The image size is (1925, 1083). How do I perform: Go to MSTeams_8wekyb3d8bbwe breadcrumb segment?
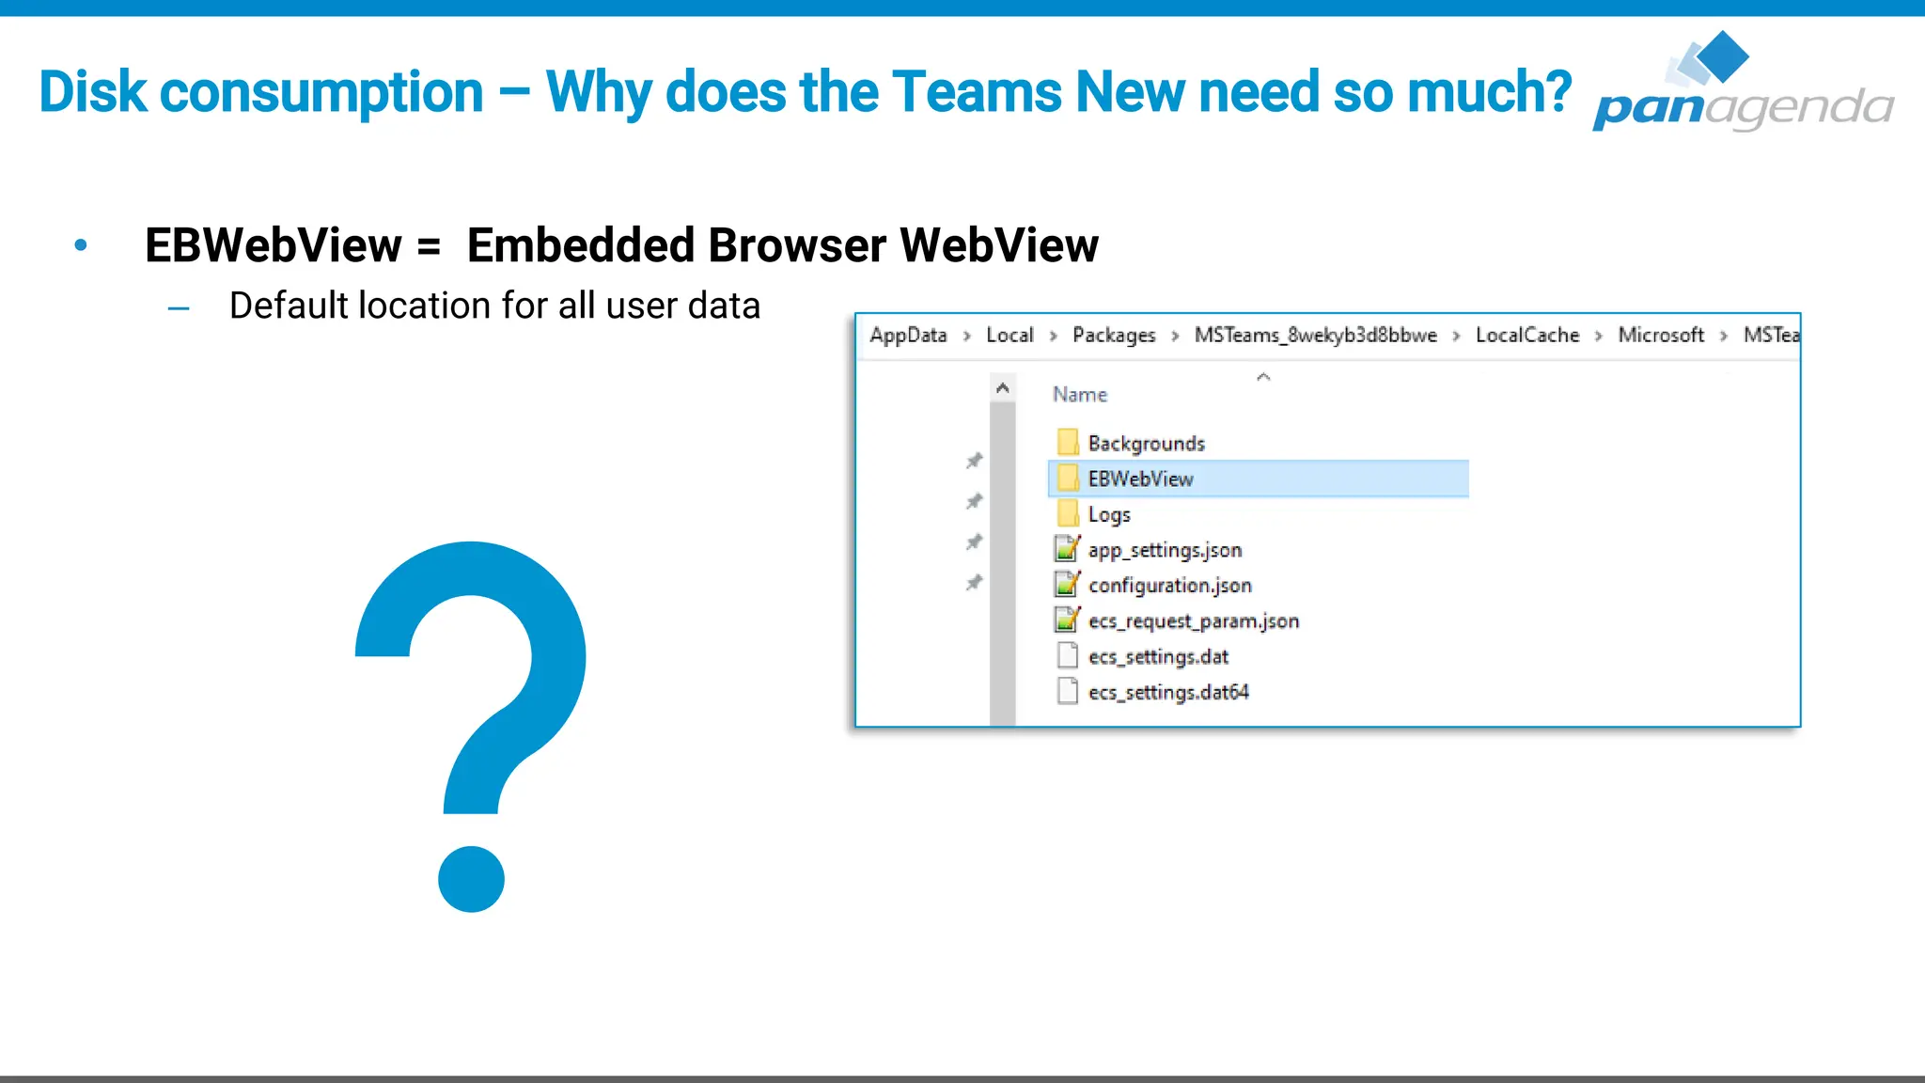[x=1316, y=335]
